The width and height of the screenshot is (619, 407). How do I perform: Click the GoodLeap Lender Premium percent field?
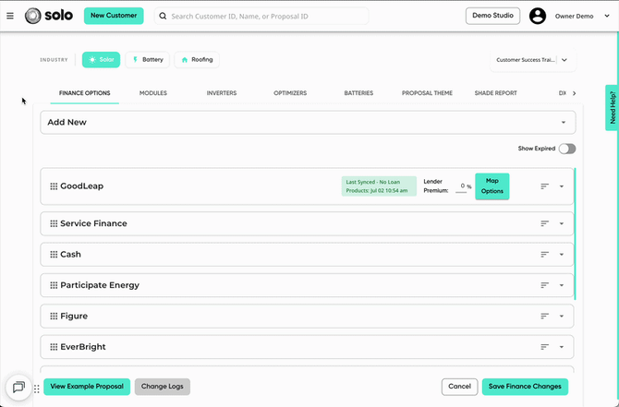click(461, 186)
